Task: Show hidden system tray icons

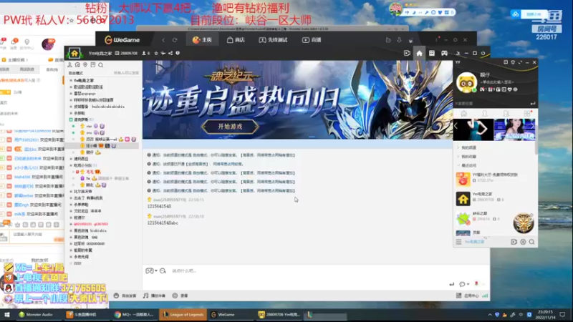Action: tap(490, 314)
